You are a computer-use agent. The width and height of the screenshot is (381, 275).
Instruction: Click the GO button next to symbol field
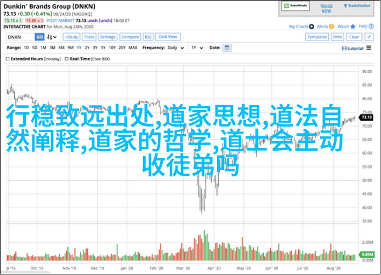point(39,37)
